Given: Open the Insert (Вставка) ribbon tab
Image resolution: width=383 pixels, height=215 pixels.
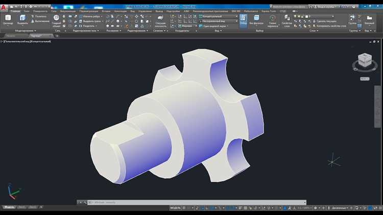Looking at the screenshot, I should click(x=106, y=11).
